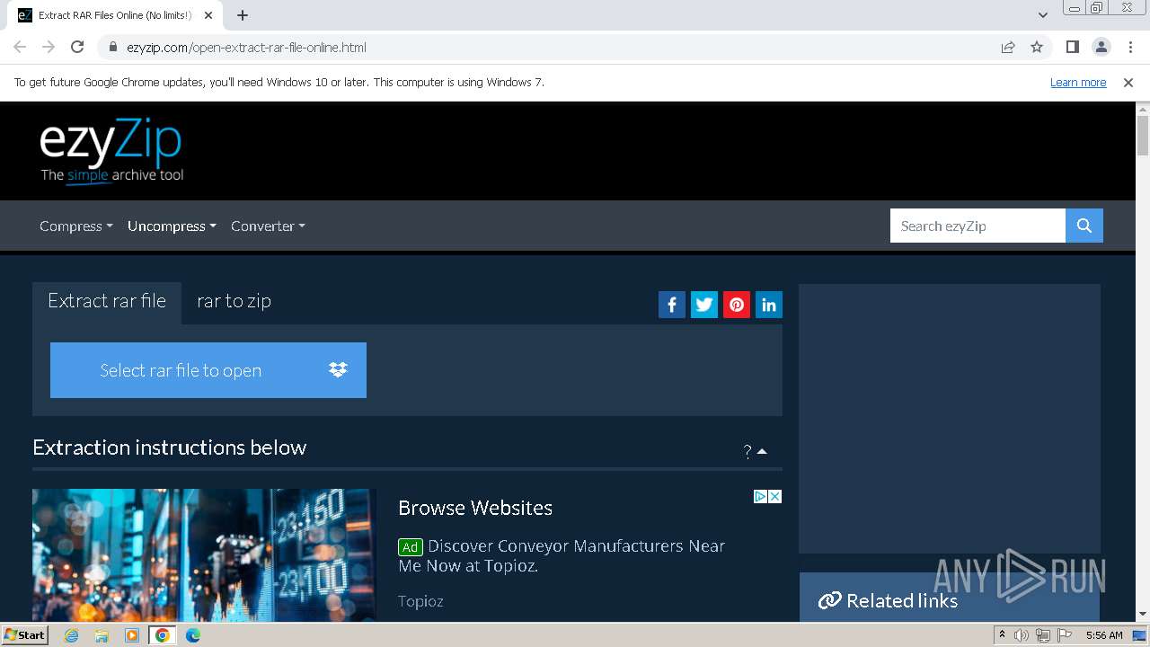This screenshot has width=1150, height=647.
Task: Open Windows Media Player taskbar icon
Action: [132, 635]
